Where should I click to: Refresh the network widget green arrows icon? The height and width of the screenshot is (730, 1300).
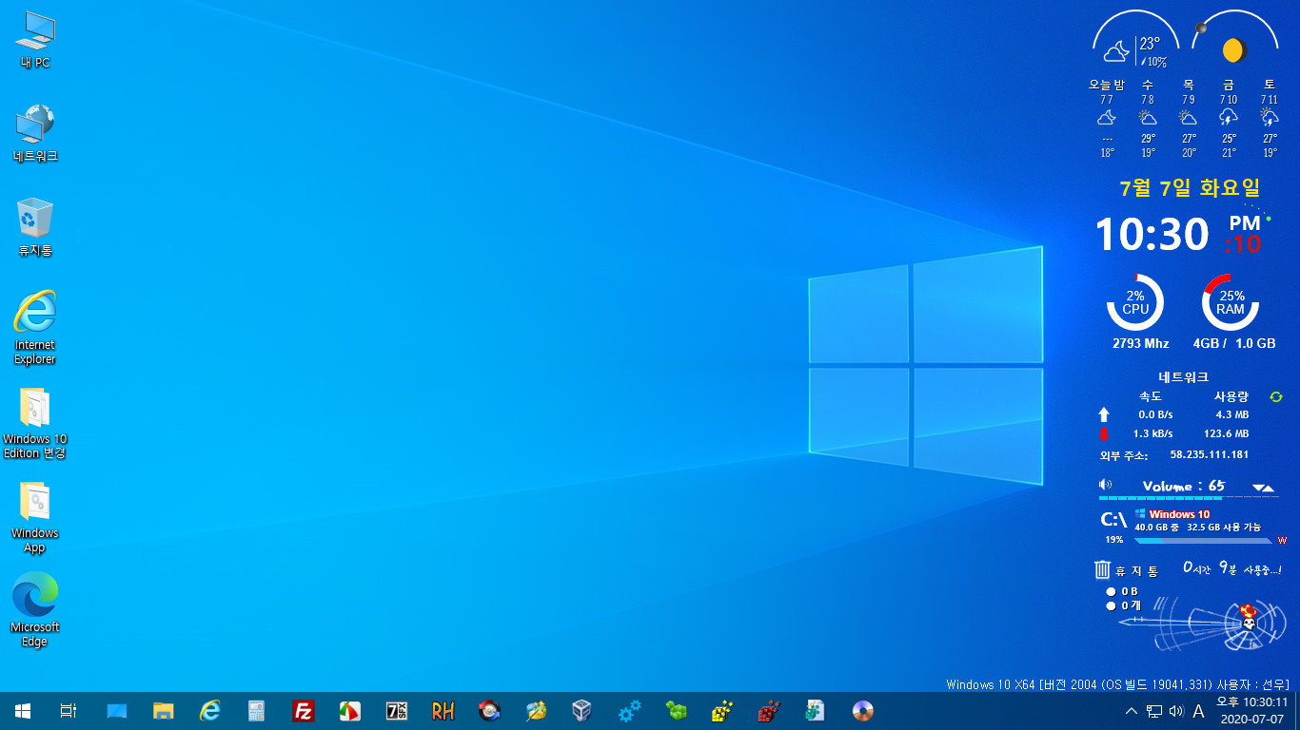(1276, 396)
